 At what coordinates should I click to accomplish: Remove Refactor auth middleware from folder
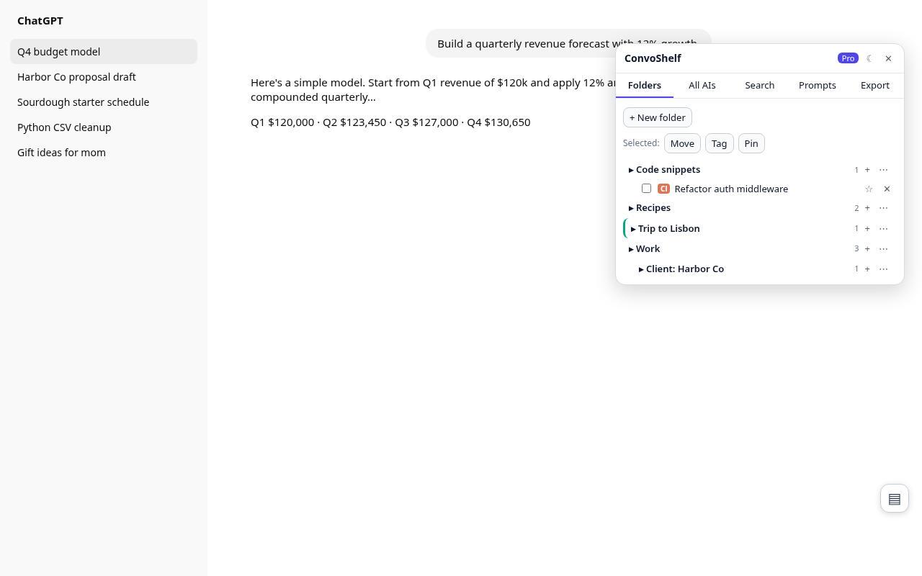887,189
